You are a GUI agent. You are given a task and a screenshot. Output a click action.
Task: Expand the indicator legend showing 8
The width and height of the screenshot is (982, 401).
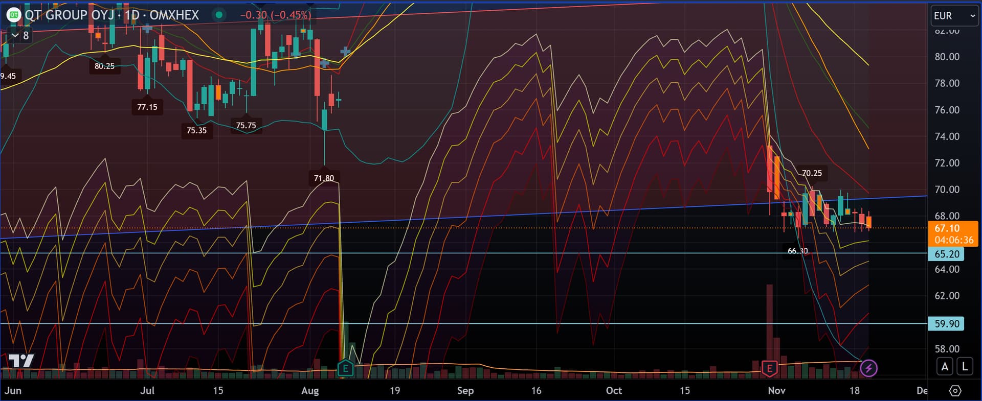[21, 36]
